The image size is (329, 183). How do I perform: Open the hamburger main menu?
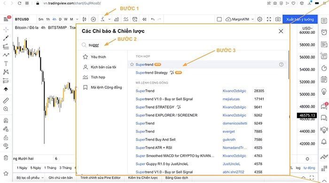pyautogui.click(x=6, y=19)
